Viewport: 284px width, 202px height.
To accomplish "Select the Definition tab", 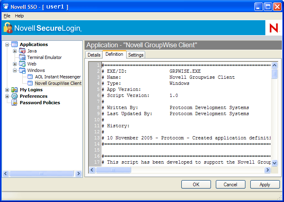I will 114,54.
